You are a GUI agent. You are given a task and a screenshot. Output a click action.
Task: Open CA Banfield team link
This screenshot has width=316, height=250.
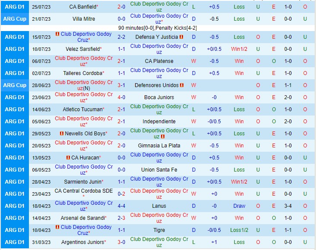tap(82, 7)
